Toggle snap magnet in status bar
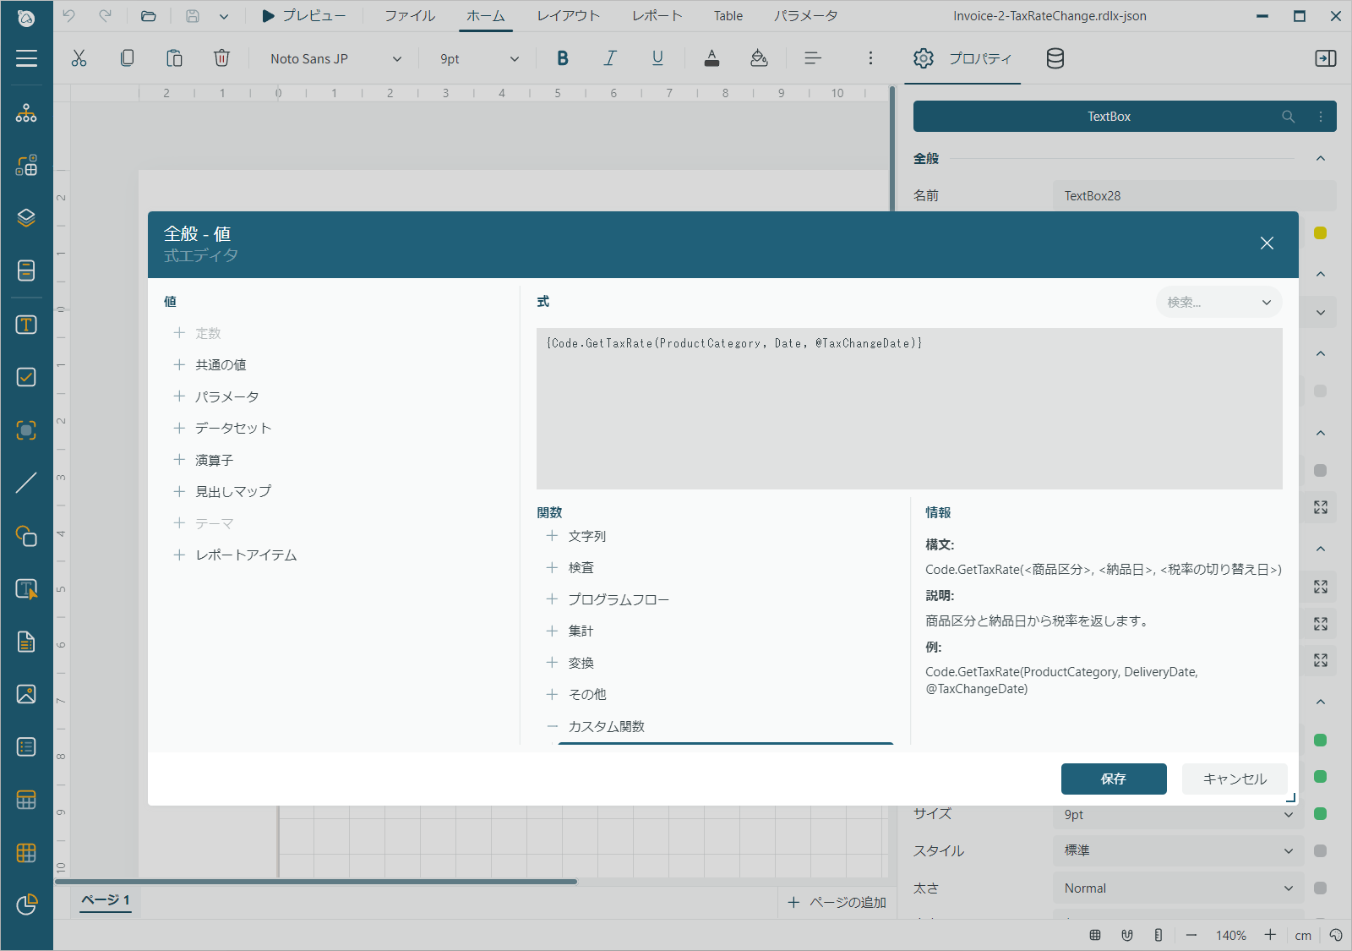The height and width of the screenshot is (951, 1352). coord(1126,935)
